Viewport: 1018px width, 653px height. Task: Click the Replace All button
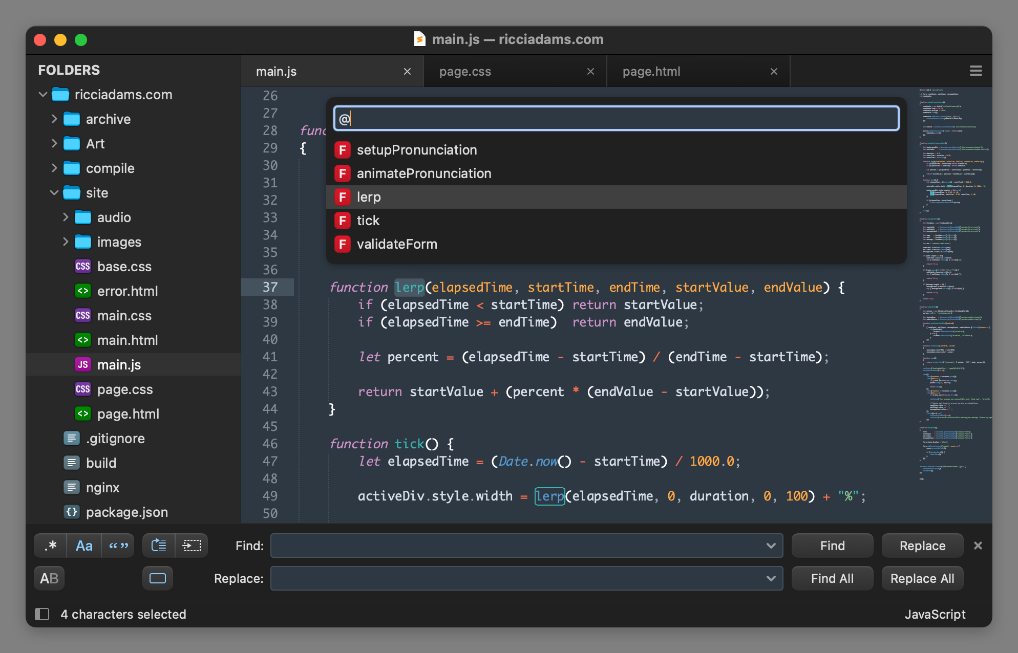922,578
